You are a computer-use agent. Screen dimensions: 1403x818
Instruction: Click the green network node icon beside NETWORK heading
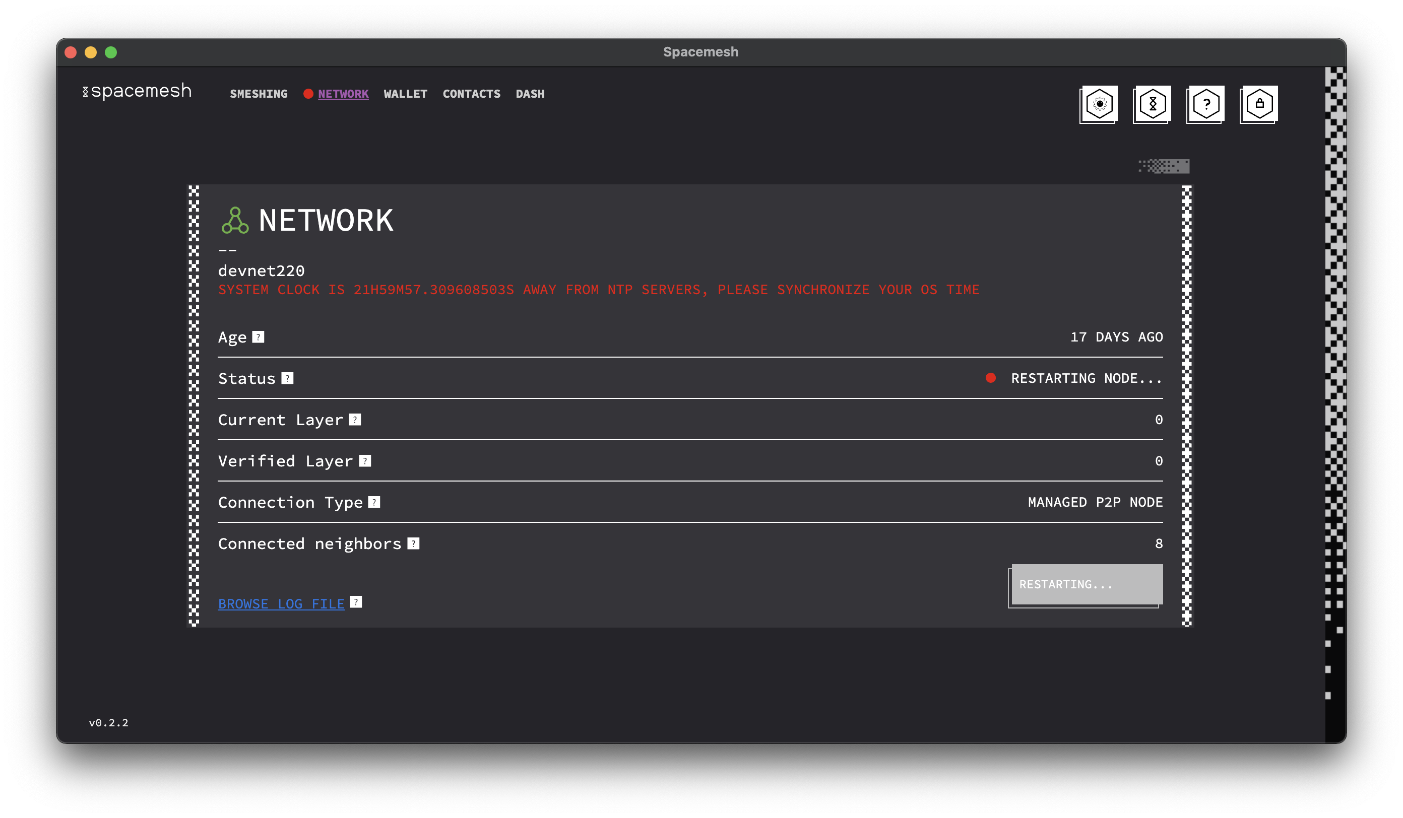(235, 222)
